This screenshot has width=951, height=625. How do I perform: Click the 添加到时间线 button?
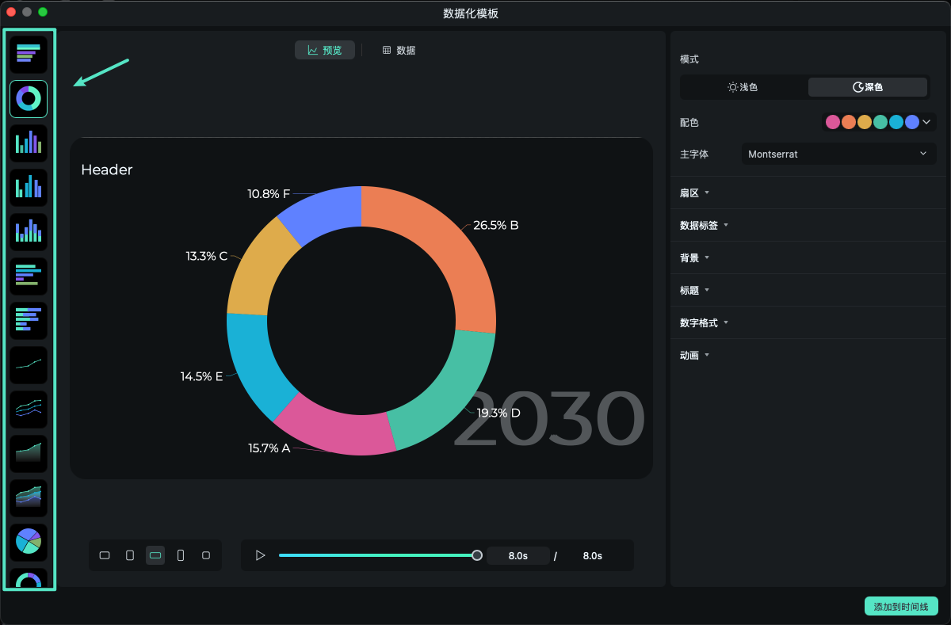click(901, 606)
